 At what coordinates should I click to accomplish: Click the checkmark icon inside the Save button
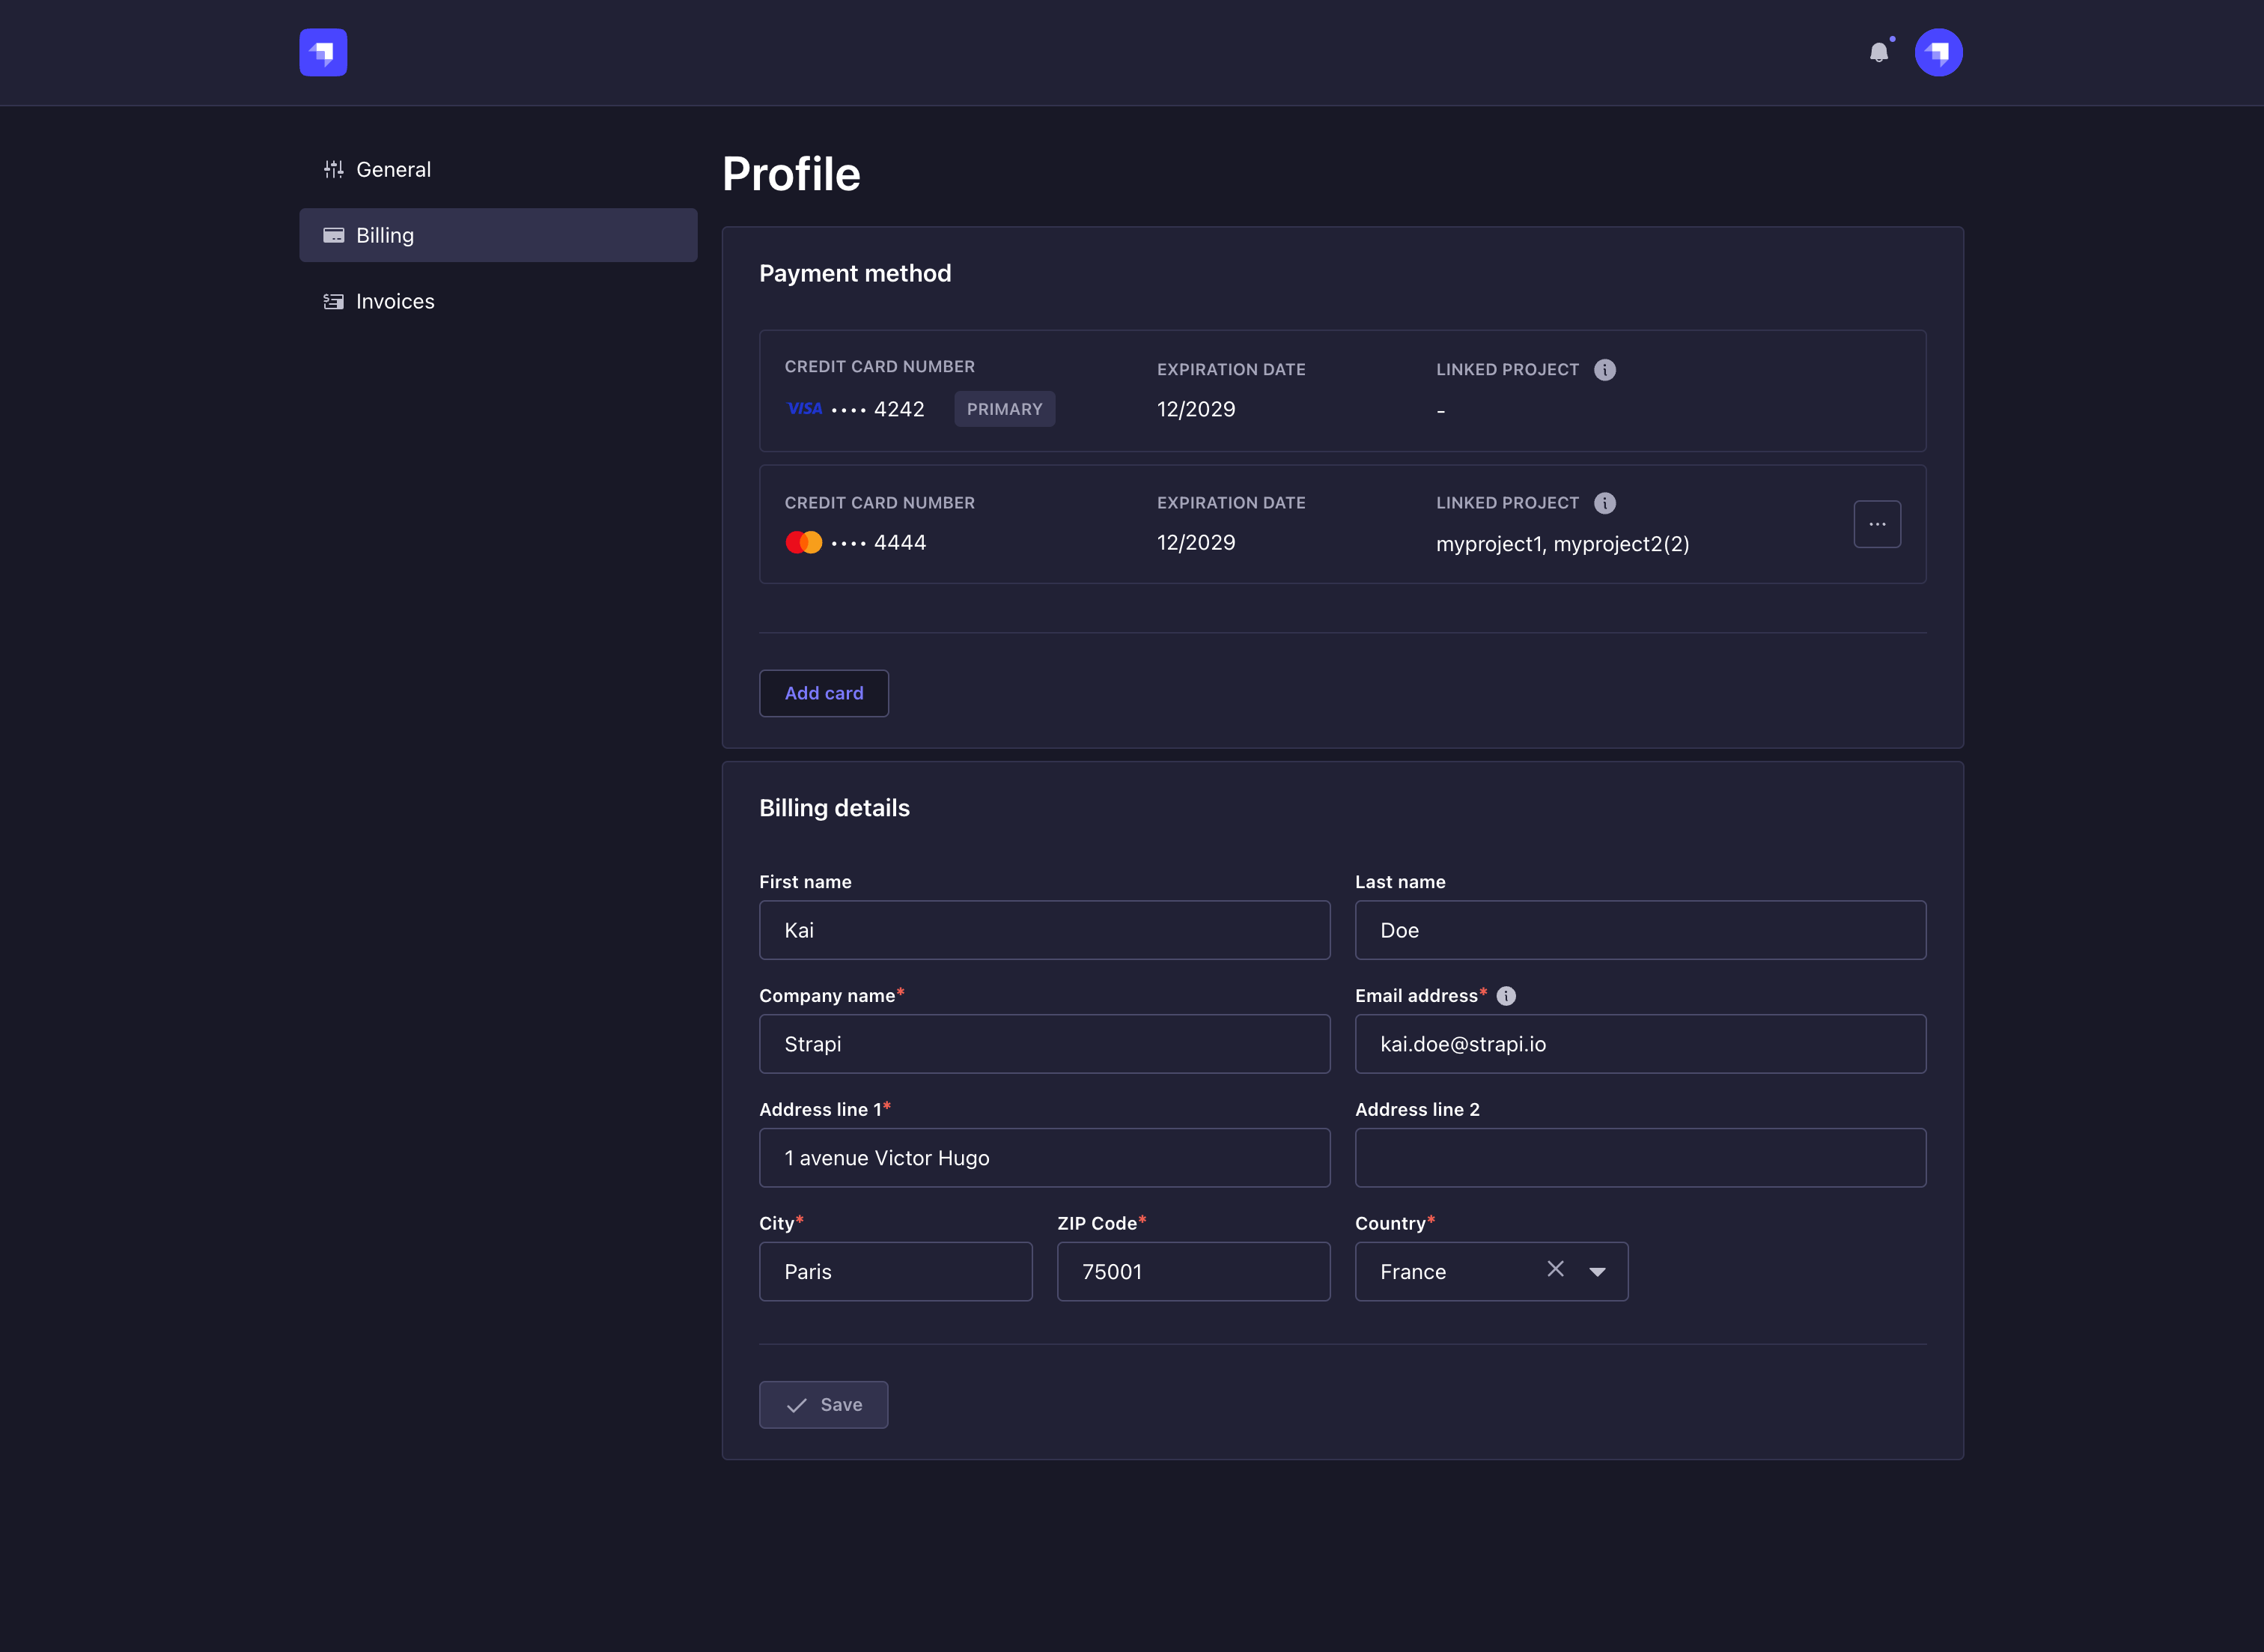[x=797, y=1404]
